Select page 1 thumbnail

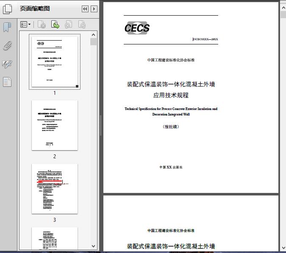coord(55,62)
